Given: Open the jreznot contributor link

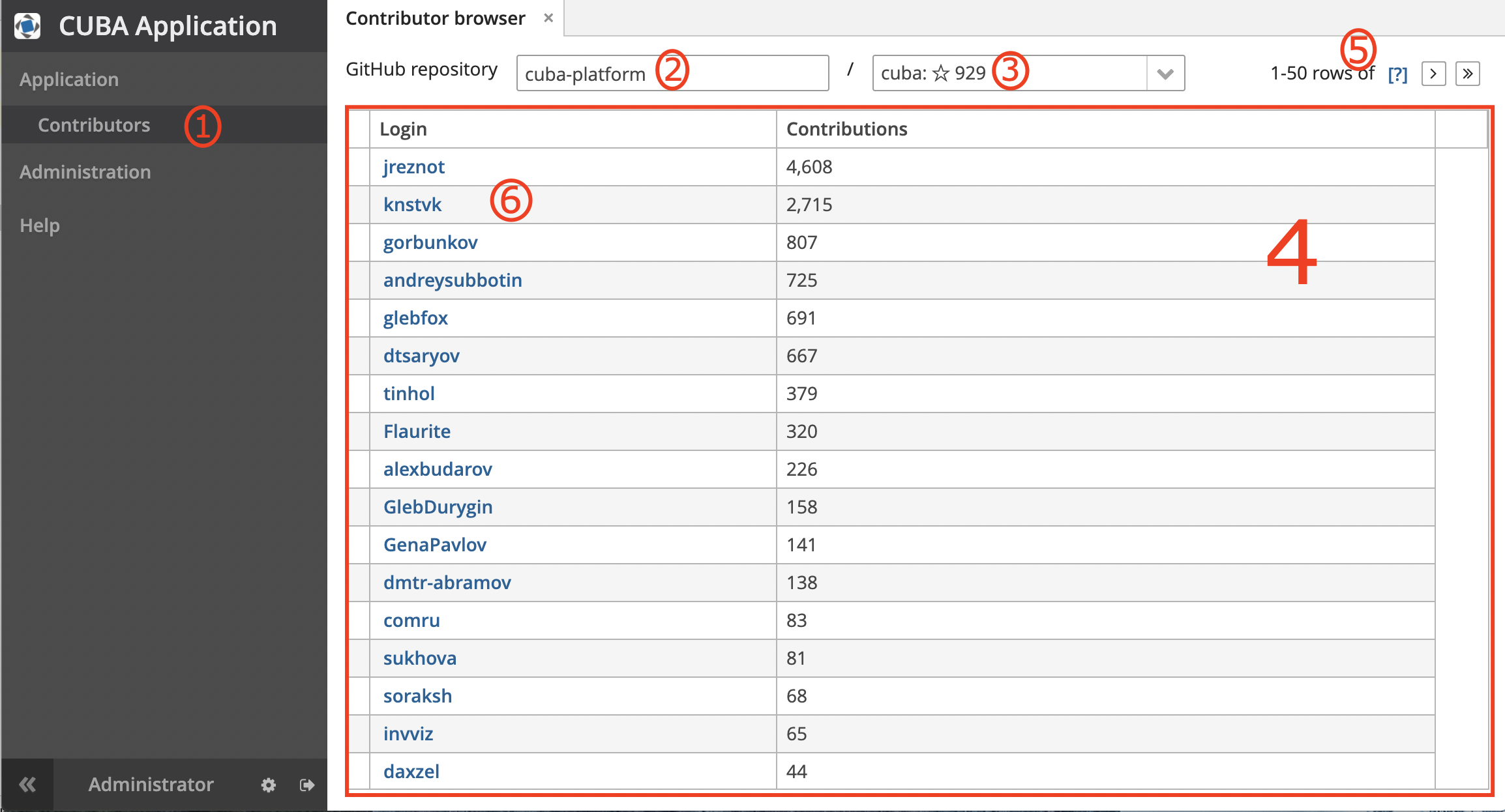Looking at the screenshot, I should (413, 167).
